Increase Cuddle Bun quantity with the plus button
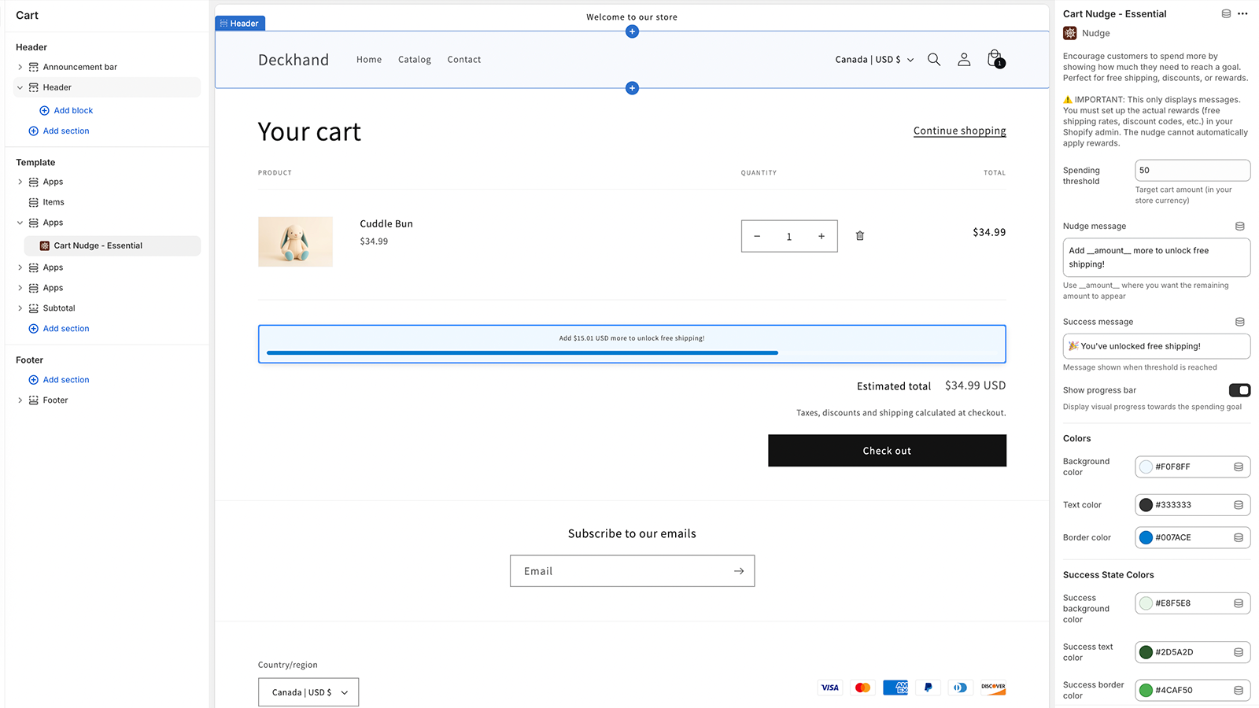The height and width of the screenshot is (708, 1259). tap(821, 236)
